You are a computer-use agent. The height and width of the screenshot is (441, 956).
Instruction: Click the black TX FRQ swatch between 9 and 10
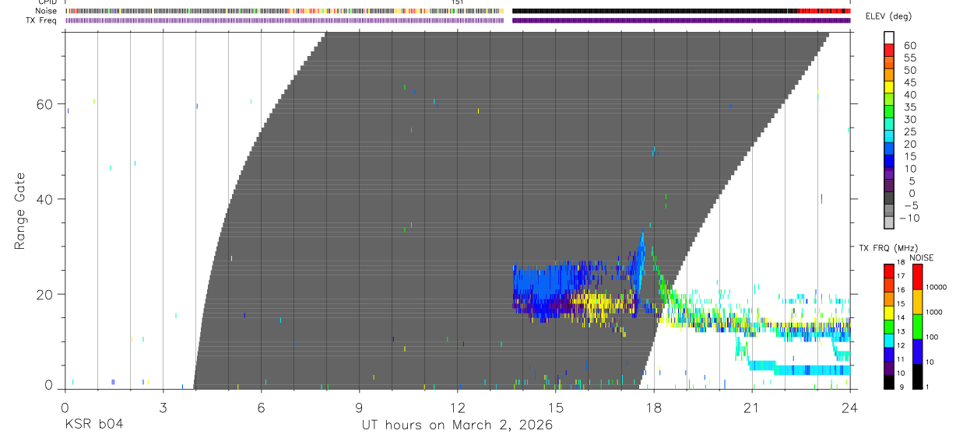(889, 382)
